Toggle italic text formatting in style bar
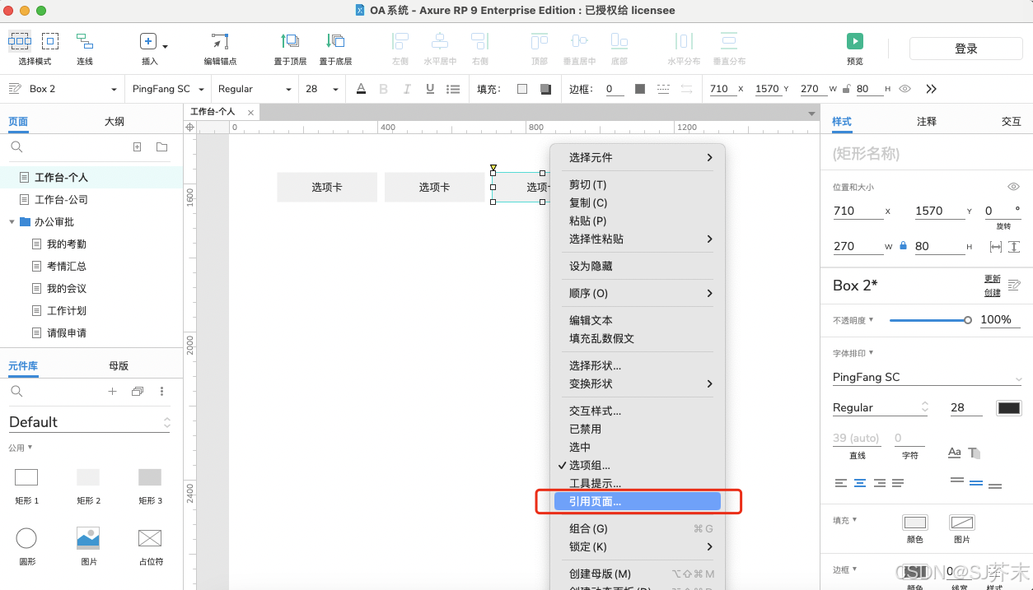Screen dimensions: 1033x590 pos(407,89)
